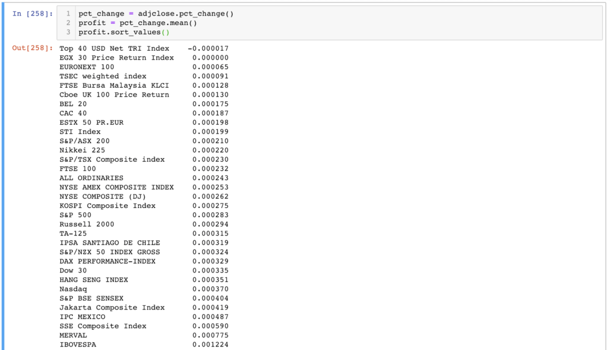The height and width of the screenshot is (350, 611).
Task: Click the TSEC weighted index row
Action: click(x=144, y=76)
